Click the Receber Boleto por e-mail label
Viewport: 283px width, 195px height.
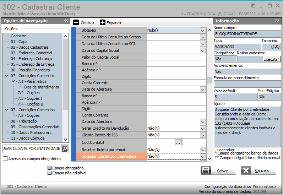(104, 150)
